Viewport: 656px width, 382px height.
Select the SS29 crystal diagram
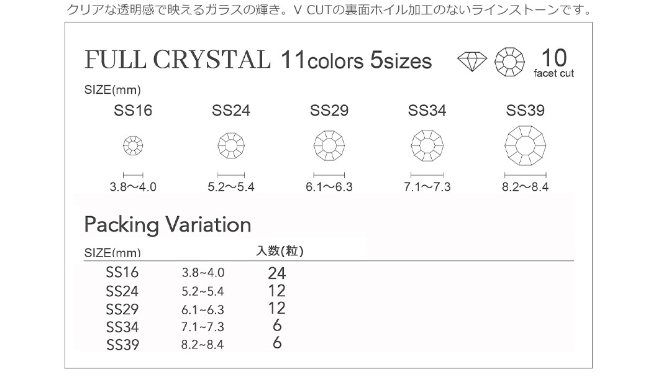(x=329, y=145)
